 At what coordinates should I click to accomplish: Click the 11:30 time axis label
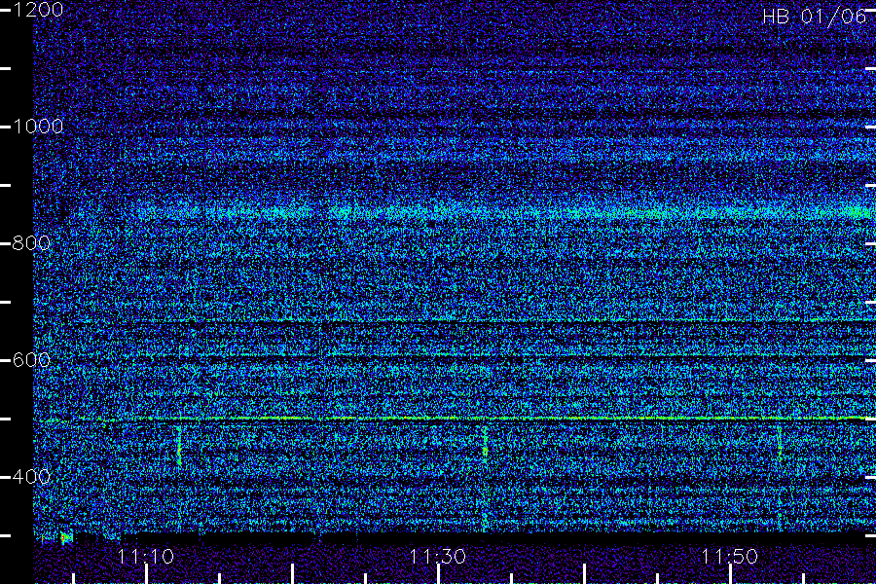(x=437, y=557)
